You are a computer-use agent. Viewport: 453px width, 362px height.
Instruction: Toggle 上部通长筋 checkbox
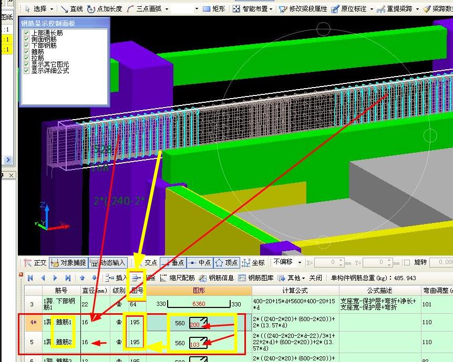pos(26,33)
